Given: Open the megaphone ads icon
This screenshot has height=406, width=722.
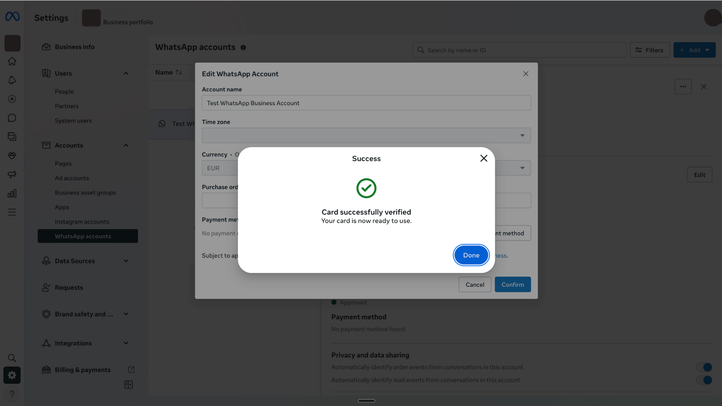Looking at the screenshot, I should 12,174.
